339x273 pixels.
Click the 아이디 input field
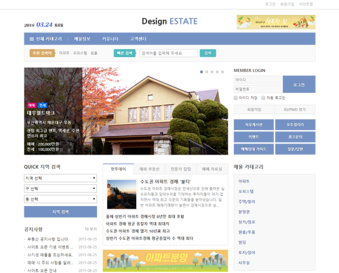tap(257, 80)
